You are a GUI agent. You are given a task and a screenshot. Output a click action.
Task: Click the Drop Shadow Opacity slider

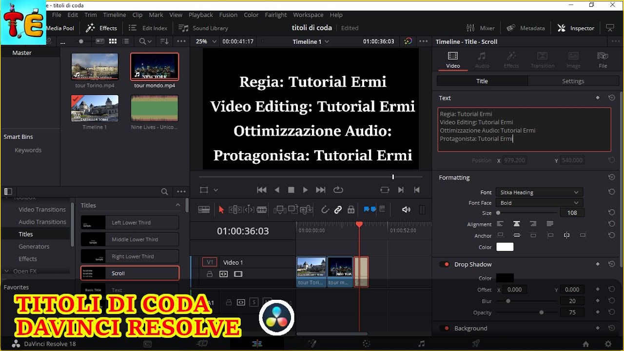(x=527, y=312)
